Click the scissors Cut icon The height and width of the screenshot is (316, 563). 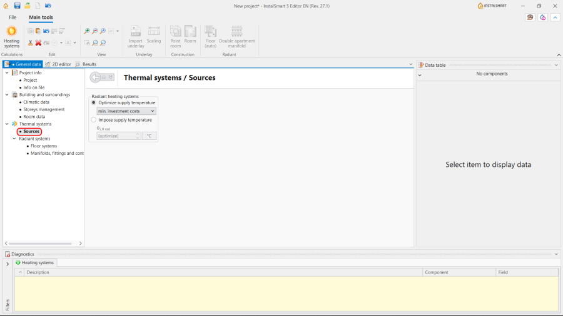31,42
